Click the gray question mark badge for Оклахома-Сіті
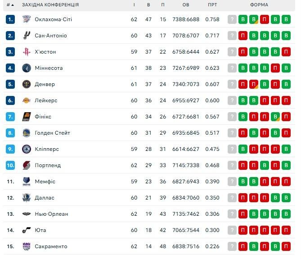This screenshot has width=301, height=259. (x=232, y=19)
